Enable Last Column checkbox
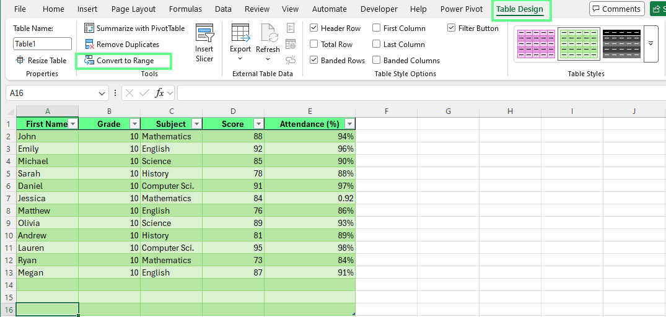 tap(376, 44)
